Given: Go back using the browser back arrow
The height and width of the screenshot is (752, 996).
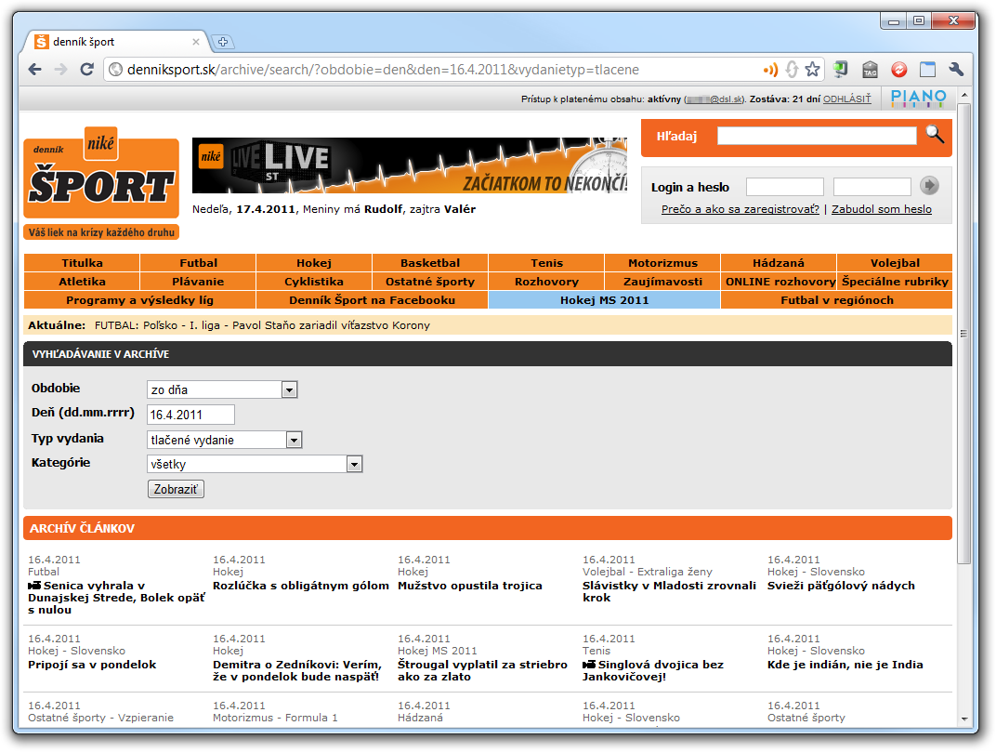Looking at the screenshot, I should click(35, 70).
